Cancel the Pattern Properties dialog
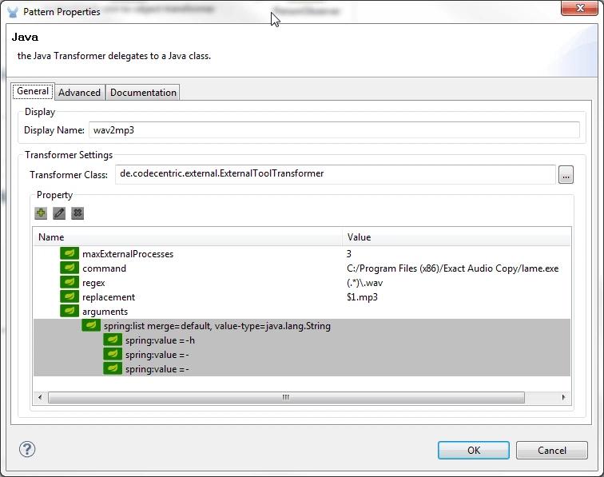604x477 pixels. pyautogui.click(x=551, y=450)
